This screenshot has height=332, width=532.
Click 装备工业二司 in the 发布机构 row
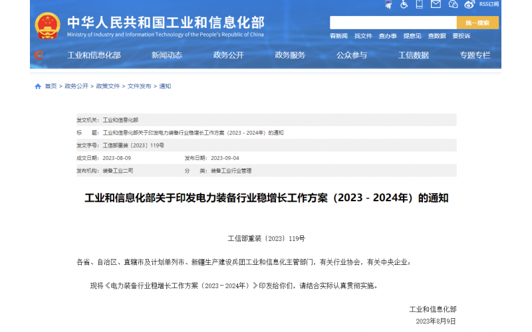[118, 171]
